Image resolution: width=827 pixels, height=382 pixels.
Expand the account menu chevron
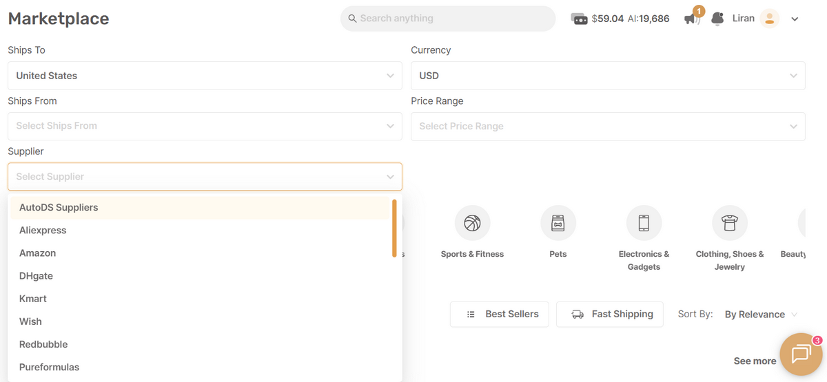click(x=795, y=19)
